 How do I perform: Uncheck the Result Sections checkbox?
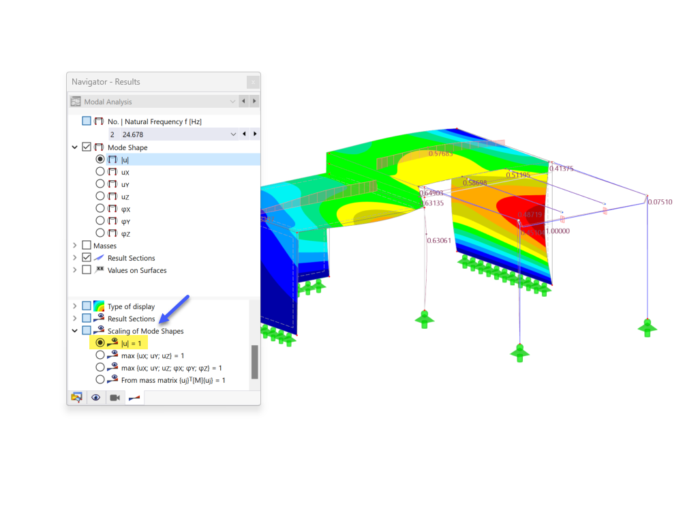click(x=87, y=257)
